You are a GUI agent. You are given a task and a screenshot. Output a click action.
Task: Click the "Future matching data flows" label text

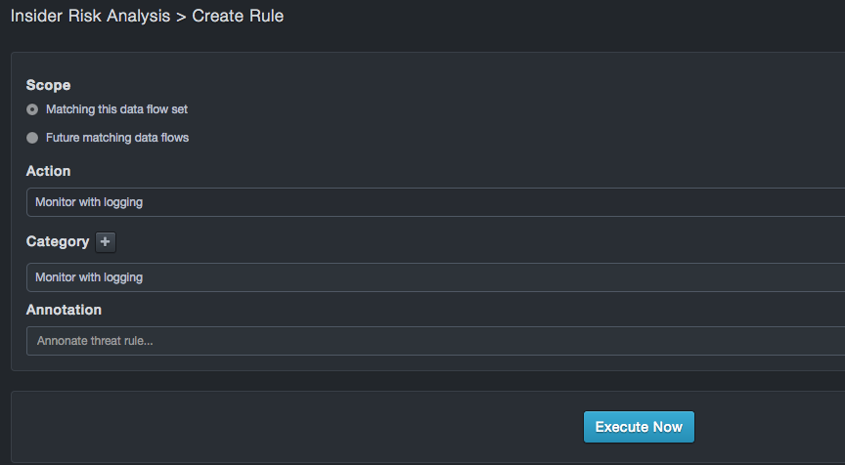(117, 138)
